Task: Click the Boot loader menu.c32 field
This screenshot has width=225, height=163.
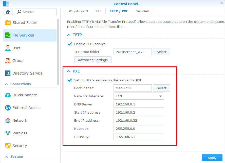Action: [x=133, y=88]
